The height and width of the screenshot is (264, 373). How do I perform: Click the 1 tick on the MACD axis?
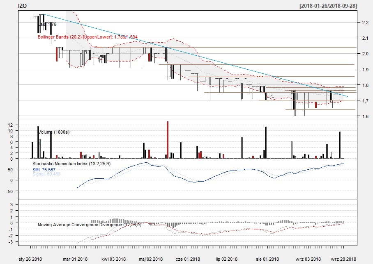pyautogui.click(x=11, y=217)
